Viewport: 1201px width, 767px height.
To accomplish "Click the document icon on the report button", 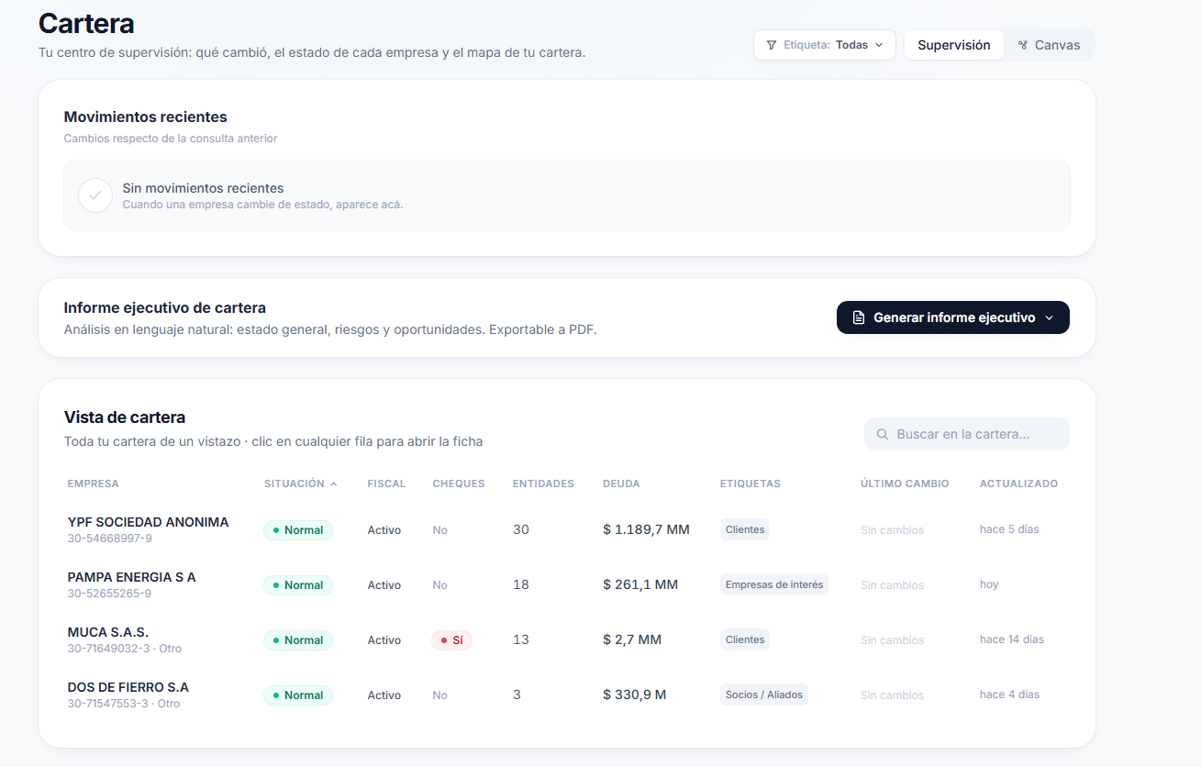I will pos(859,317).
